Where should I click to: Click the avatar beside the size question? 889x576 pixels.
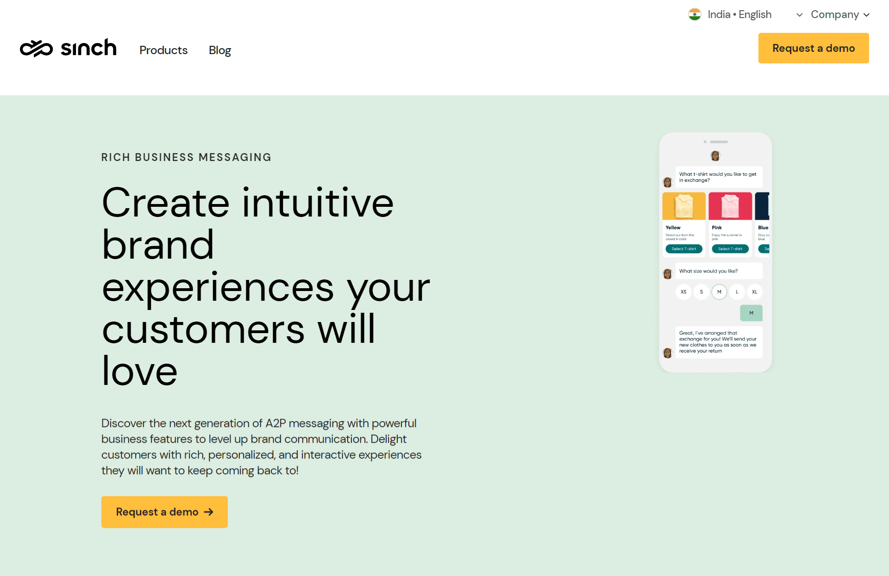(668, 274)
